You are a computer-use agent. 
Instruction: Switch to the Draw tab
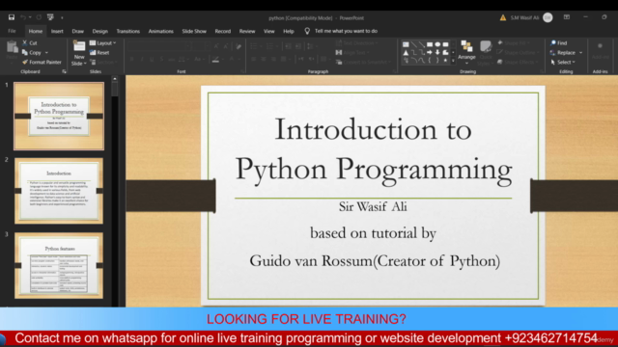click(x=77, y=31)
